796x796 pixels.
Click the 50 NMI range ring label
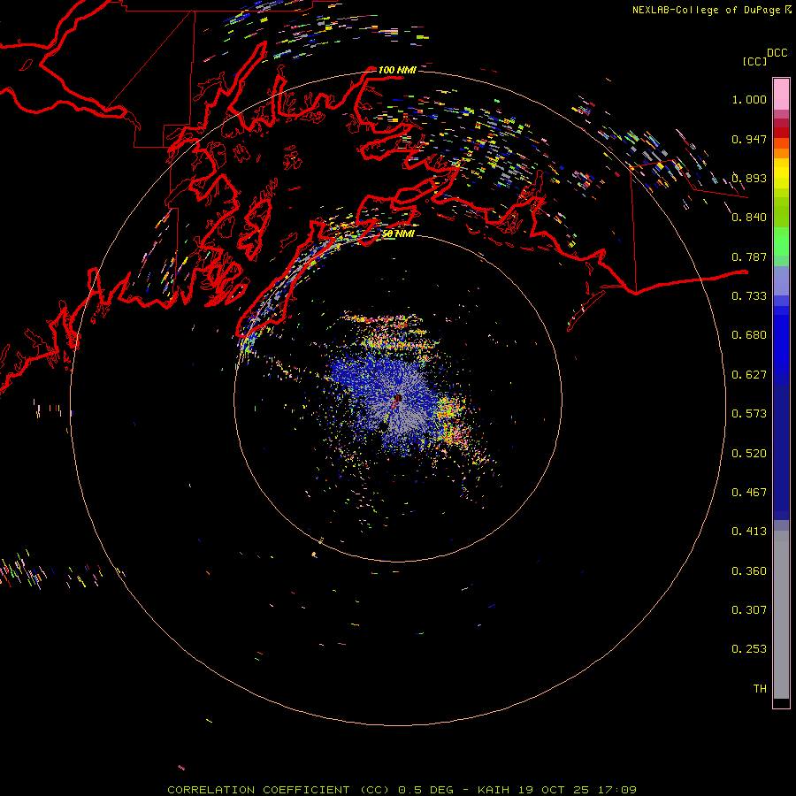tap(398, 233)
